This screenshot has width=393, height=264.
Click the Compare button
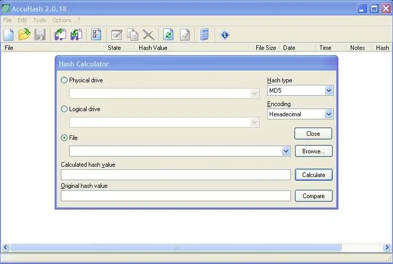pyautogui.click(x=314, y=196)
